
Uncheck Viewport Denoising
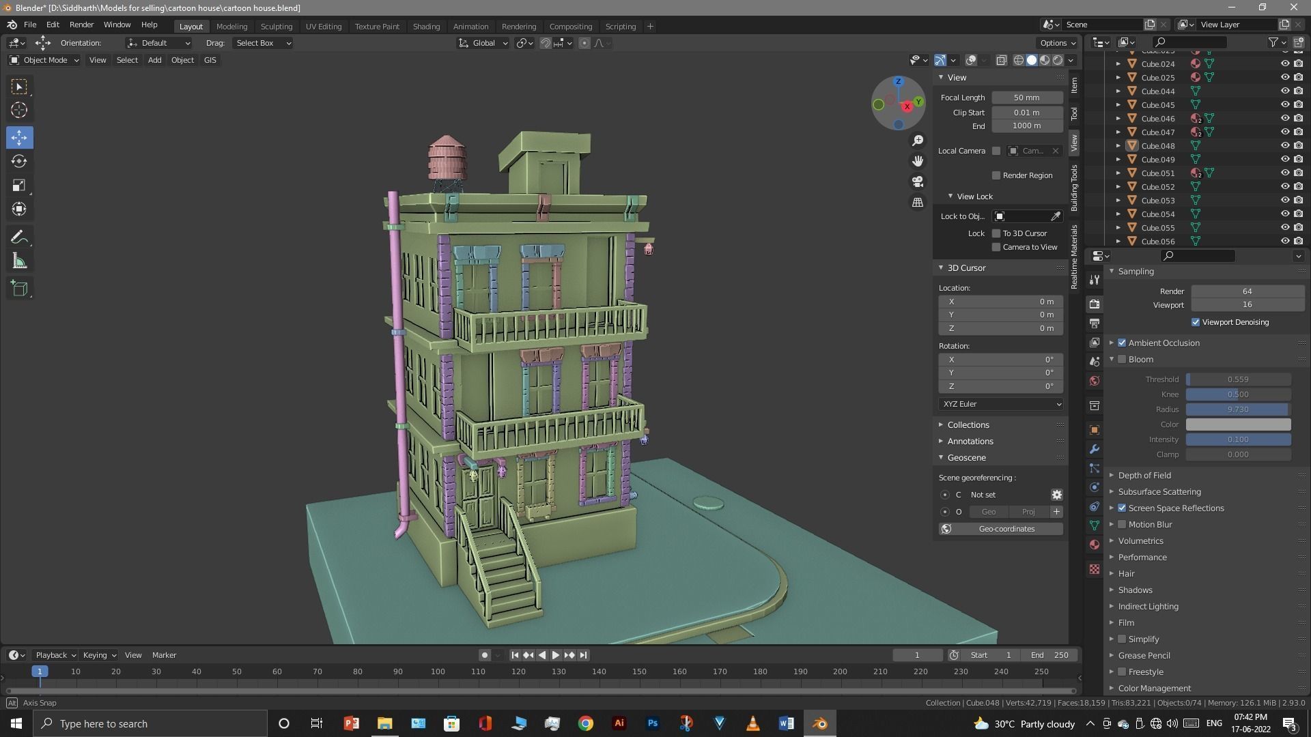pyautogui.click(x=1196, y=322)
